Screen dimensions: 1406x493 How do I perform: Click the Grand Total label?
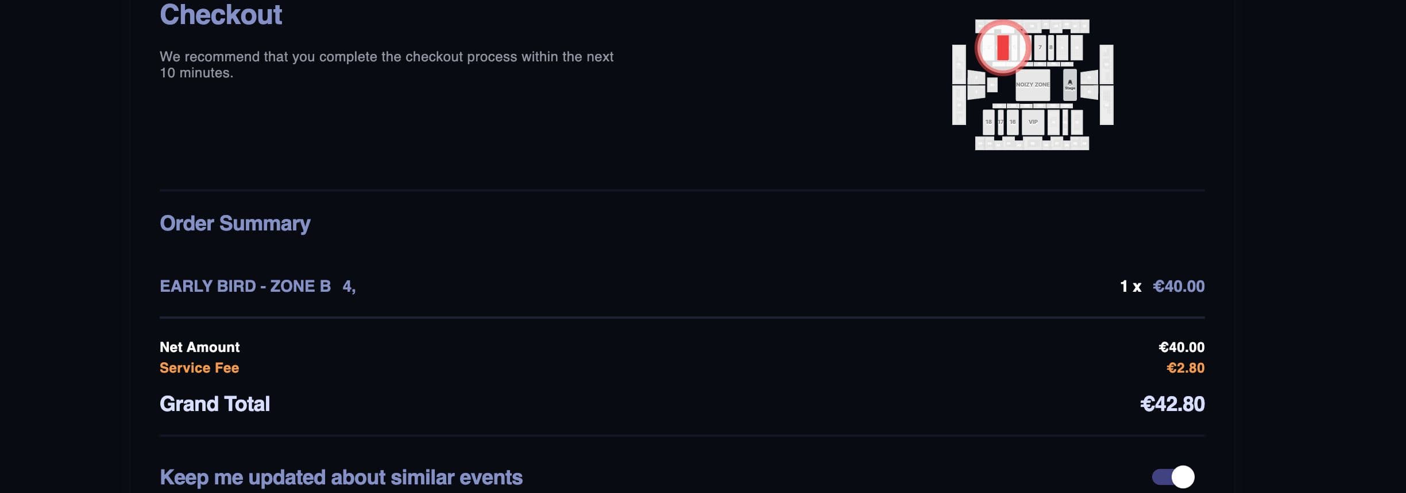215,404
